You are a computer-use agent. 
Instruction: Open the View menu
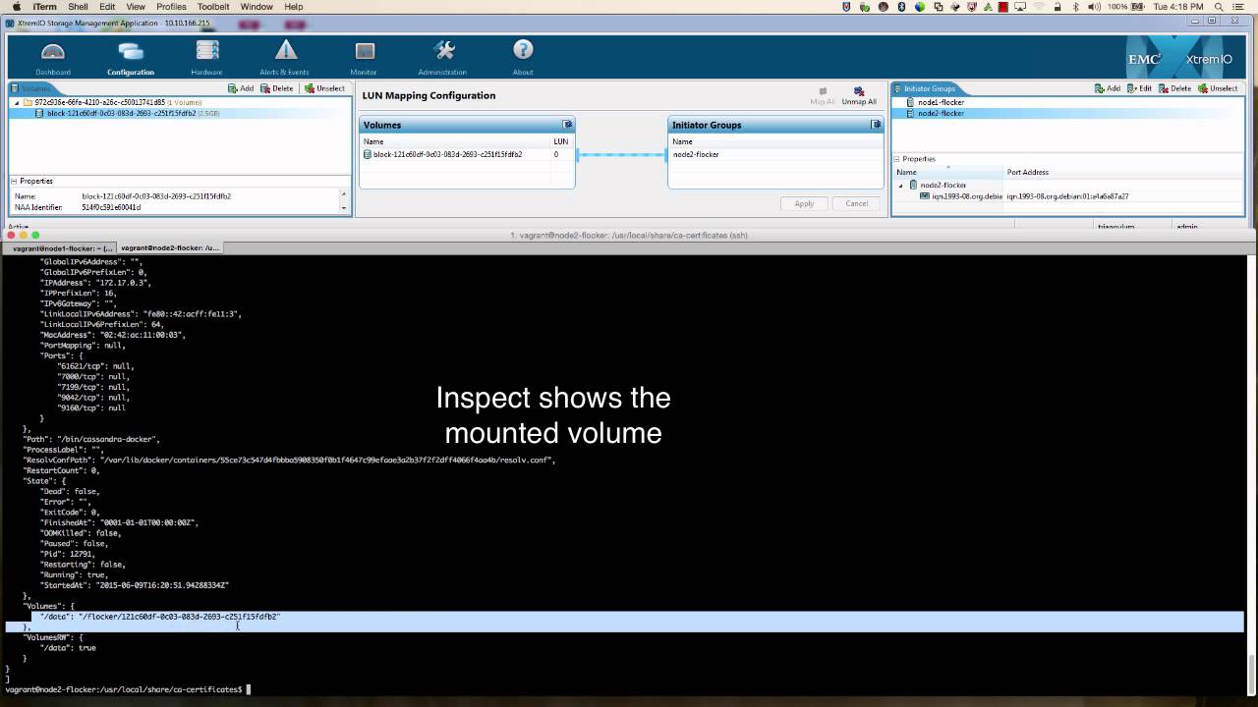pyautogui.click(x=135, y=7)
